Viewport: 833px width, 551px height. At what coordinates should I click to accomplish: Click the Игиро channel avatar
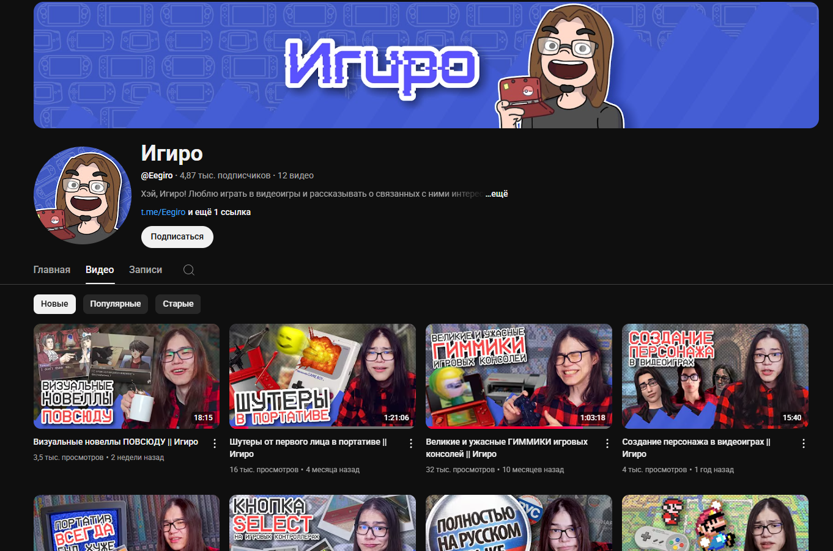[83, 195]
